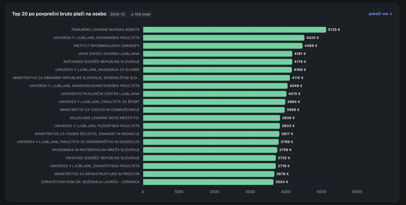The height and width of the screenshot is (205, 406).
Task: Click the x-axis tick label '6000'
Action: coord(357,192)
